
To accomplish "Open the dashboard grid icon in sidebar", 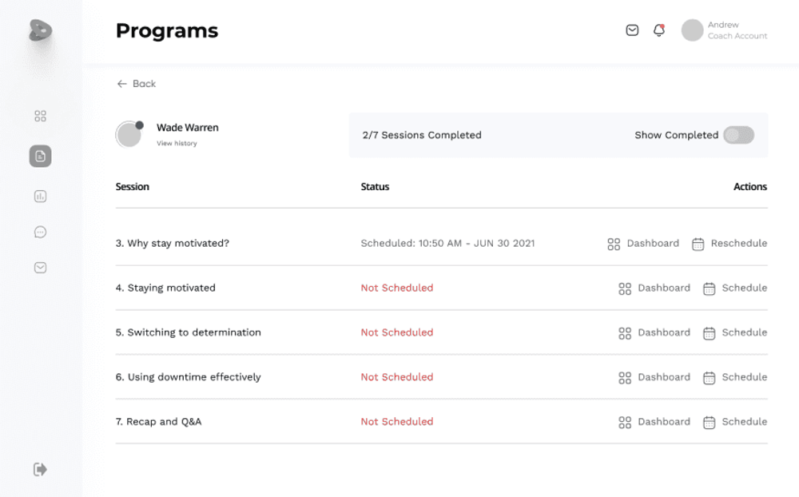I will click(x=40, y=116).
